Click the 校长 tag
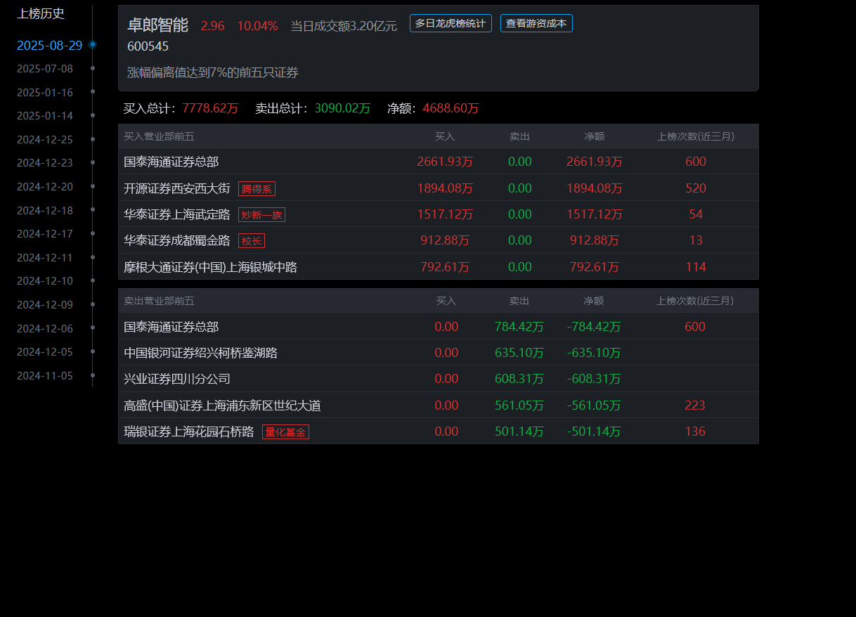Viewport: 856px width, 617px height. (x=252, y=240)
